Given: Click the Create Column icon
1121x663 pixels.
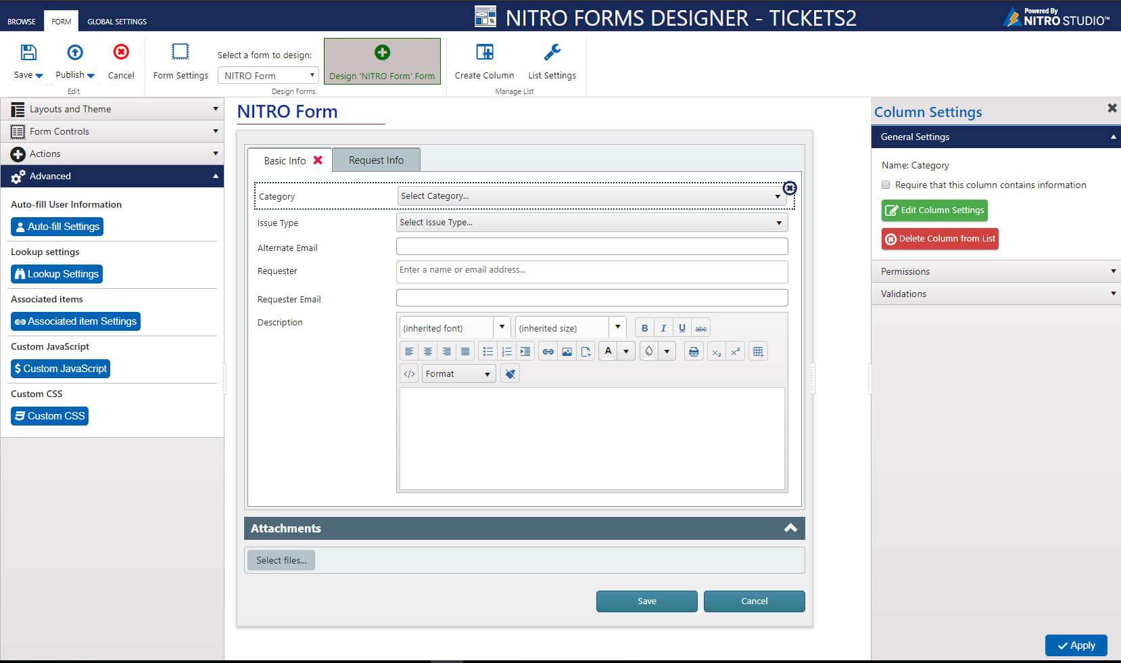Looking at the screenshot, I should pos(485,52).
